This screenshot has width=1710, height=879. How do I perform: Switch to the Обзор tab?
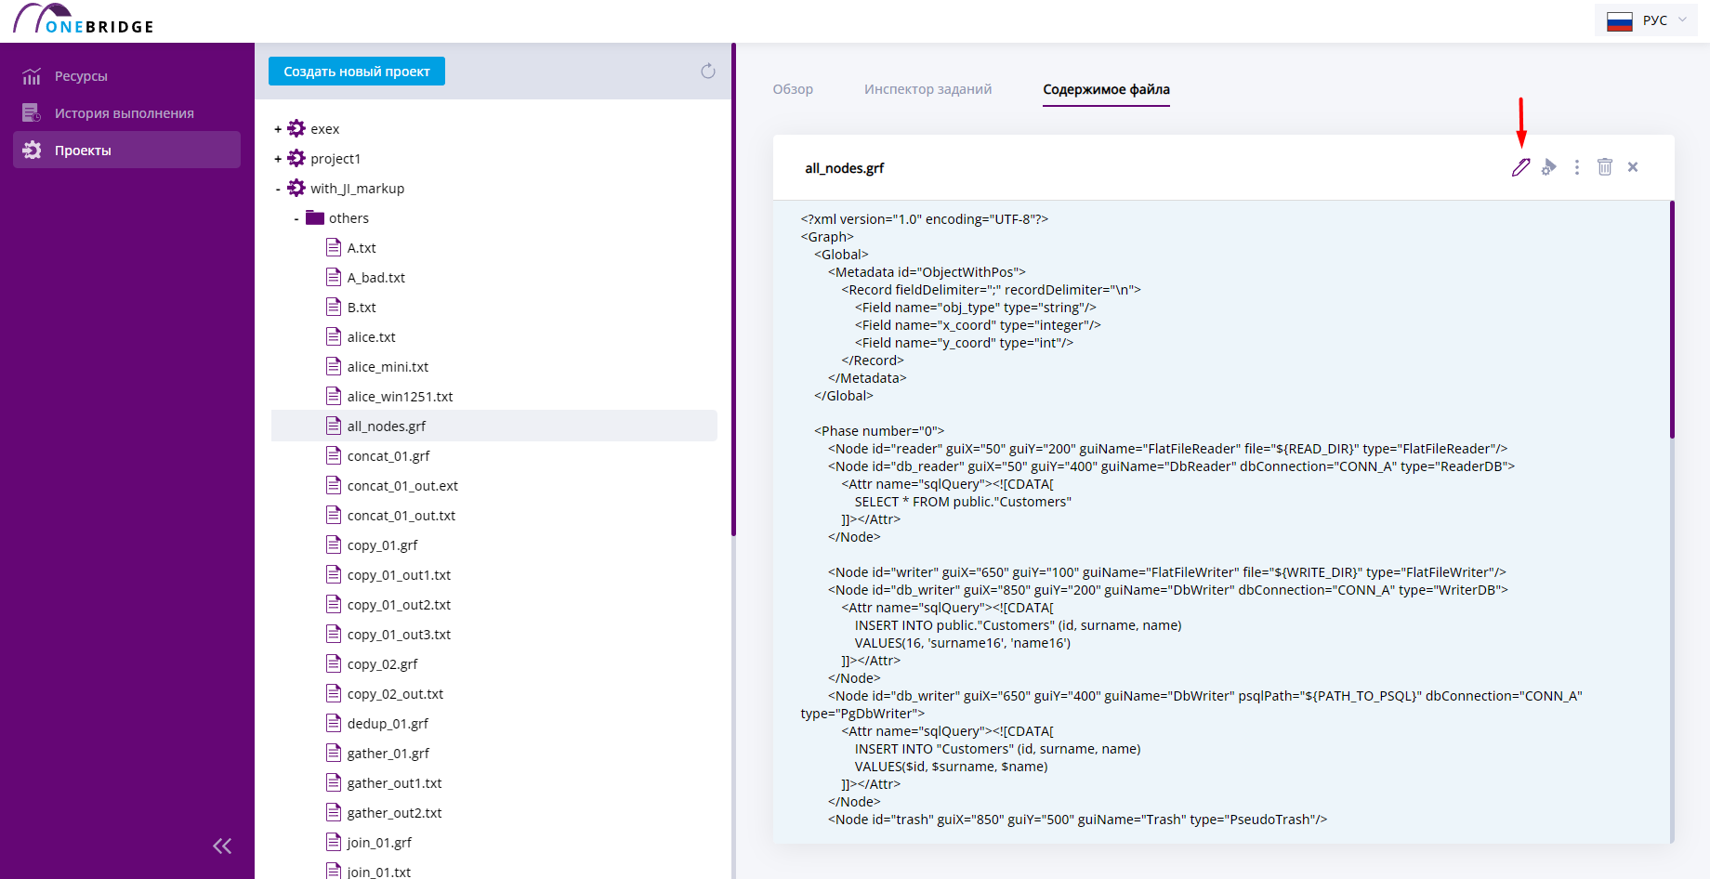click(x=793, y=89)
